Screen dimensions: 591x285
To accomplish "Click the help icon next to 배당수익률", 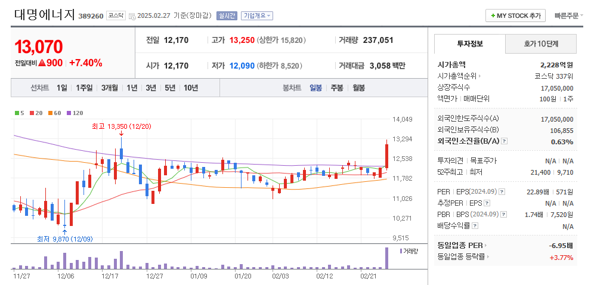I will pyautogui.click(x=475, y=226).
